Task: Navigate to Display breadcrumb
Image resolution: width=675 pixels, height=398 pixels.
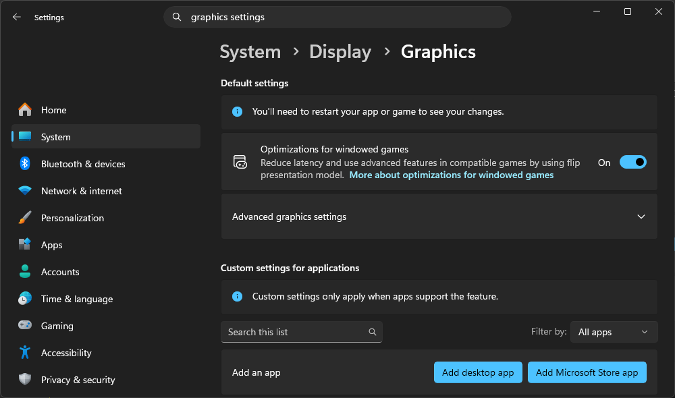Action: [x=340, y=52]
